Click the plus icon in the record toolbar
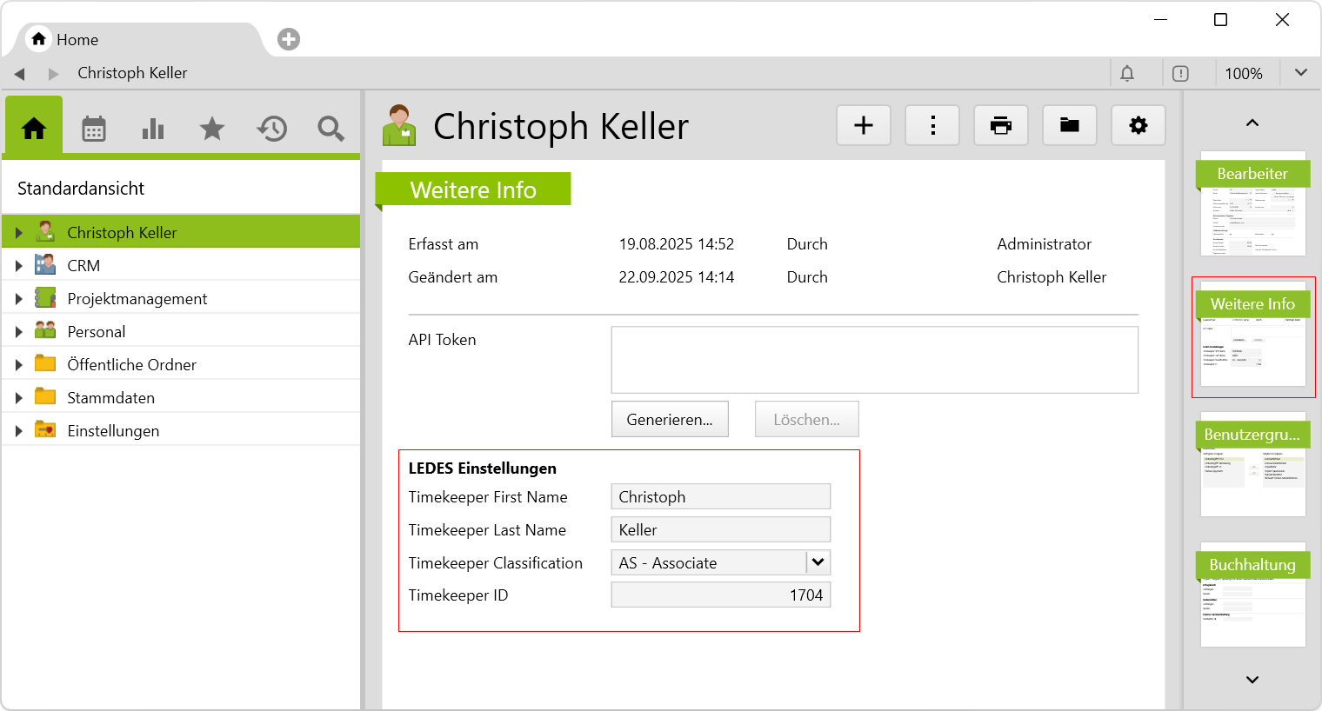The height and width of the screenshot is (711, 1322). [864, 126]
